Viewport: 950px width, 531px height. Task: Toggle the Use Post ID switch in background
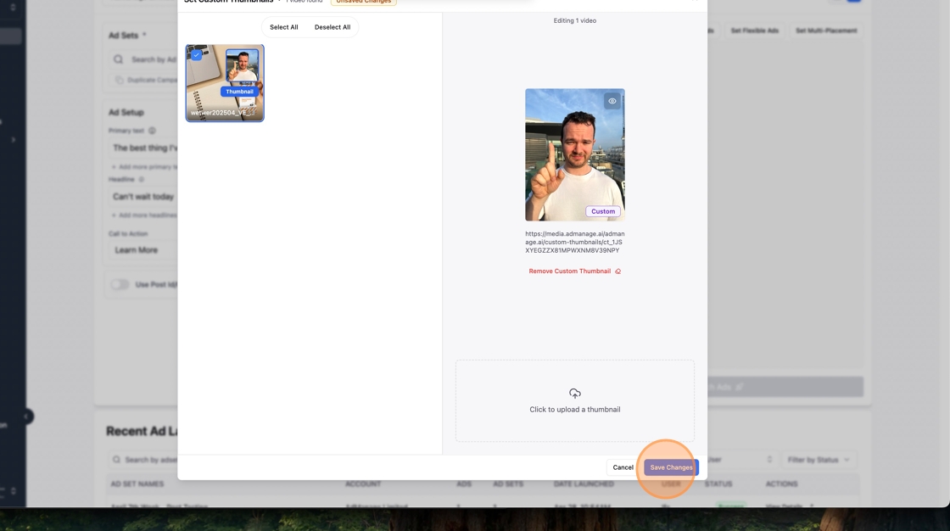(x=120, y=284)
